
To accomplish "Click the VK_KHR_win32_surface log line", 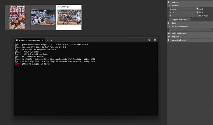I will (x=31, y=54).
